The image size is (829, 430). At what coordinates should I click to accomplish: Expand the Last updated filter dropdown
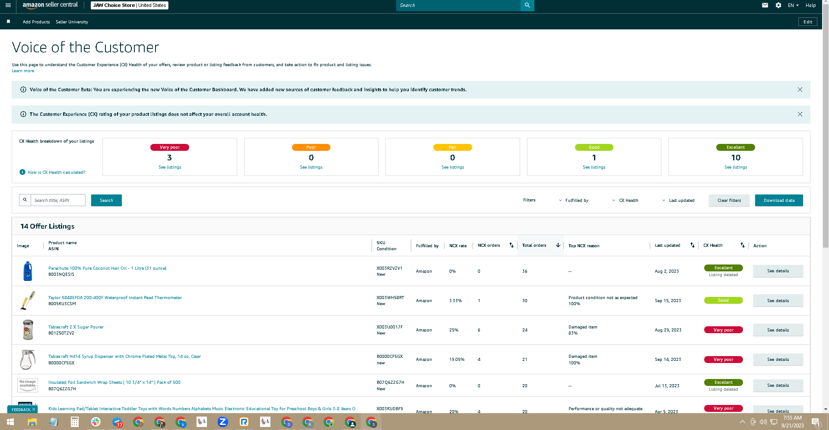tap(678, 200)
